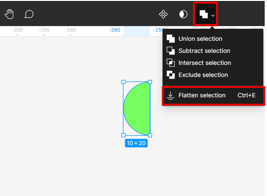Choose Flatten selection from the menu
The width and height of the screenshot is (267, 196).
click(x=202, y=95)
